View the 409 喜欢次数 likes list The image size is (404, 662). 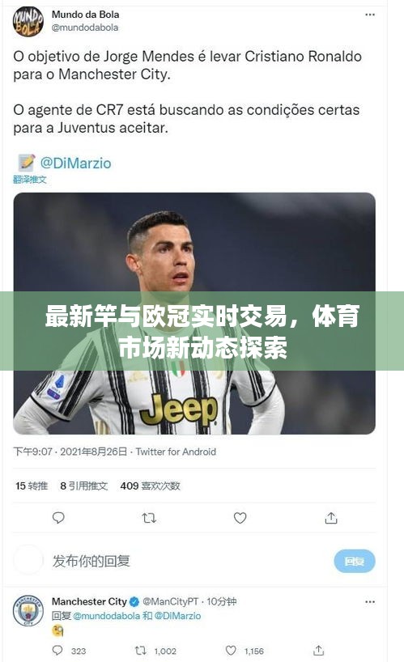[150, 486]
